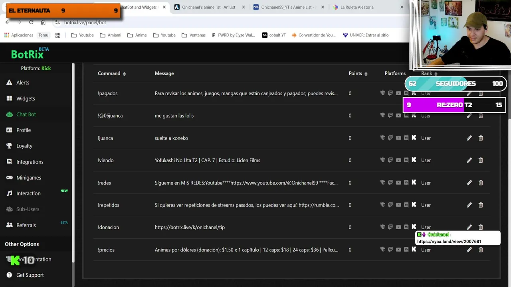Toggle Trovo platform for !precios command
Viewport: 511px width, 287px height.
[x=382, y=249]
